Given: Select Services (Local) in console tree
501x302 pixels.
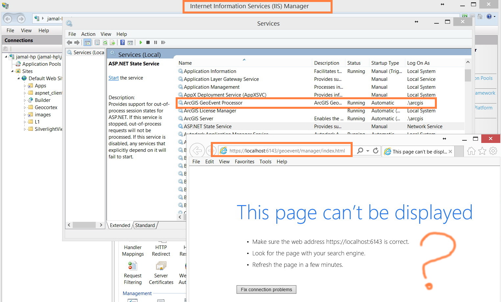Looking at the screenshot, I should [x=86, y=53].
